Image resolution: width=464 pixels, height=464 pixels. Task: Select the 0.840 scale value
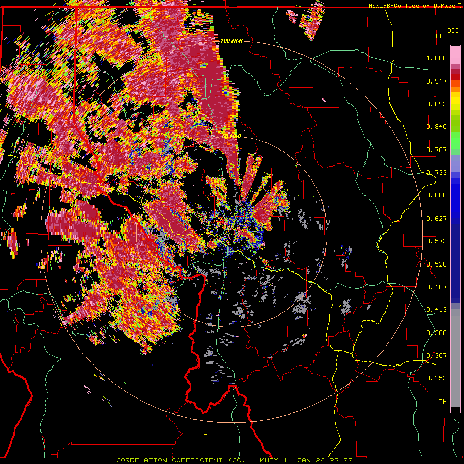[x=437, y=127]
